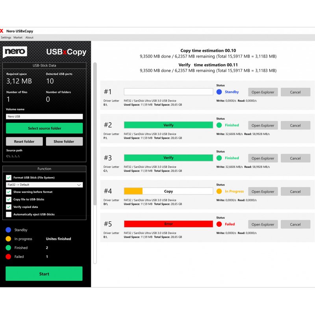Cancel the operation on drive #5
Image resolution: width=315 pixels, height=315 pixels.
tap(295, 224)
